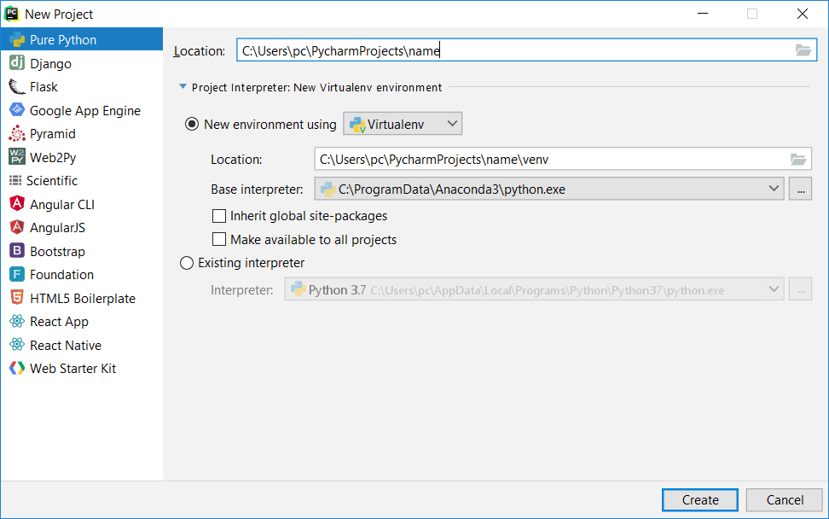Screen dimensions: 829x519
Task: Choose the AngularJS icon
Action: pyautogui.click(x=17, y=227)
